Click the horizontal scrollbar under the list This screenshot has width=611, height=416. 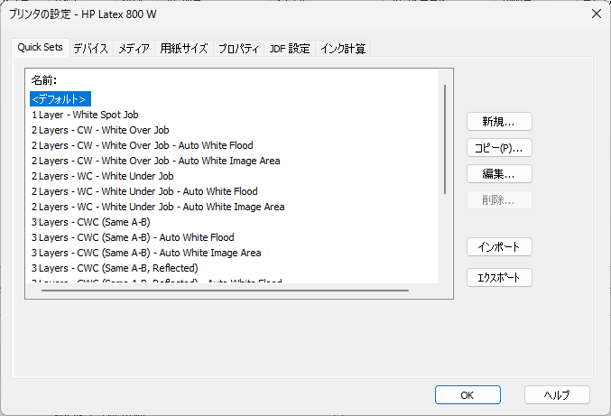pyautogui.click(x=226, y=291)
